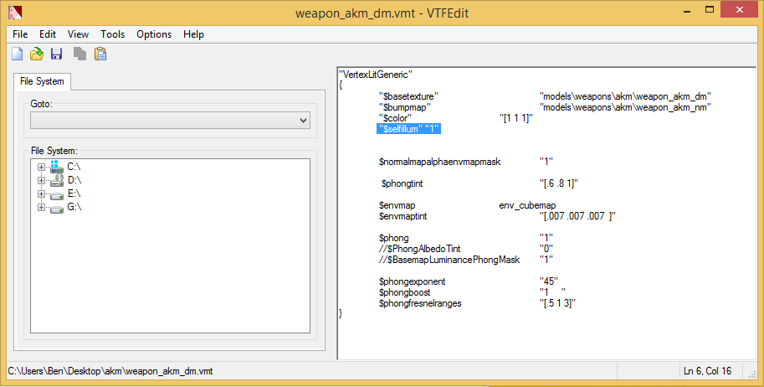Open the Edit menu

[x=48, y=34]
